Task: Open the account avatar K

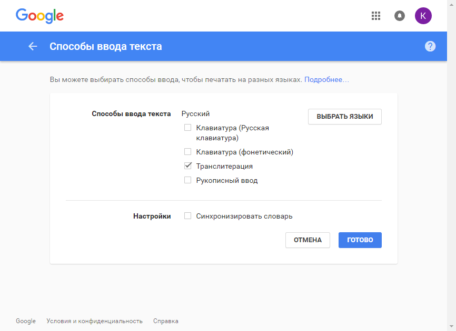Action: coord(423,16)
